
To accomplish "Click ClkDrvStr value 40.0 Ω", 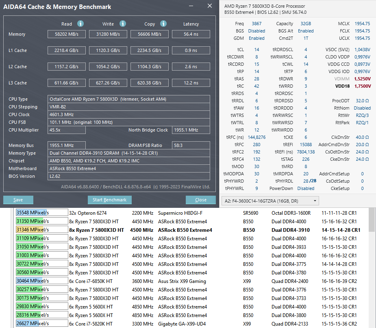I will coord(362,137).
